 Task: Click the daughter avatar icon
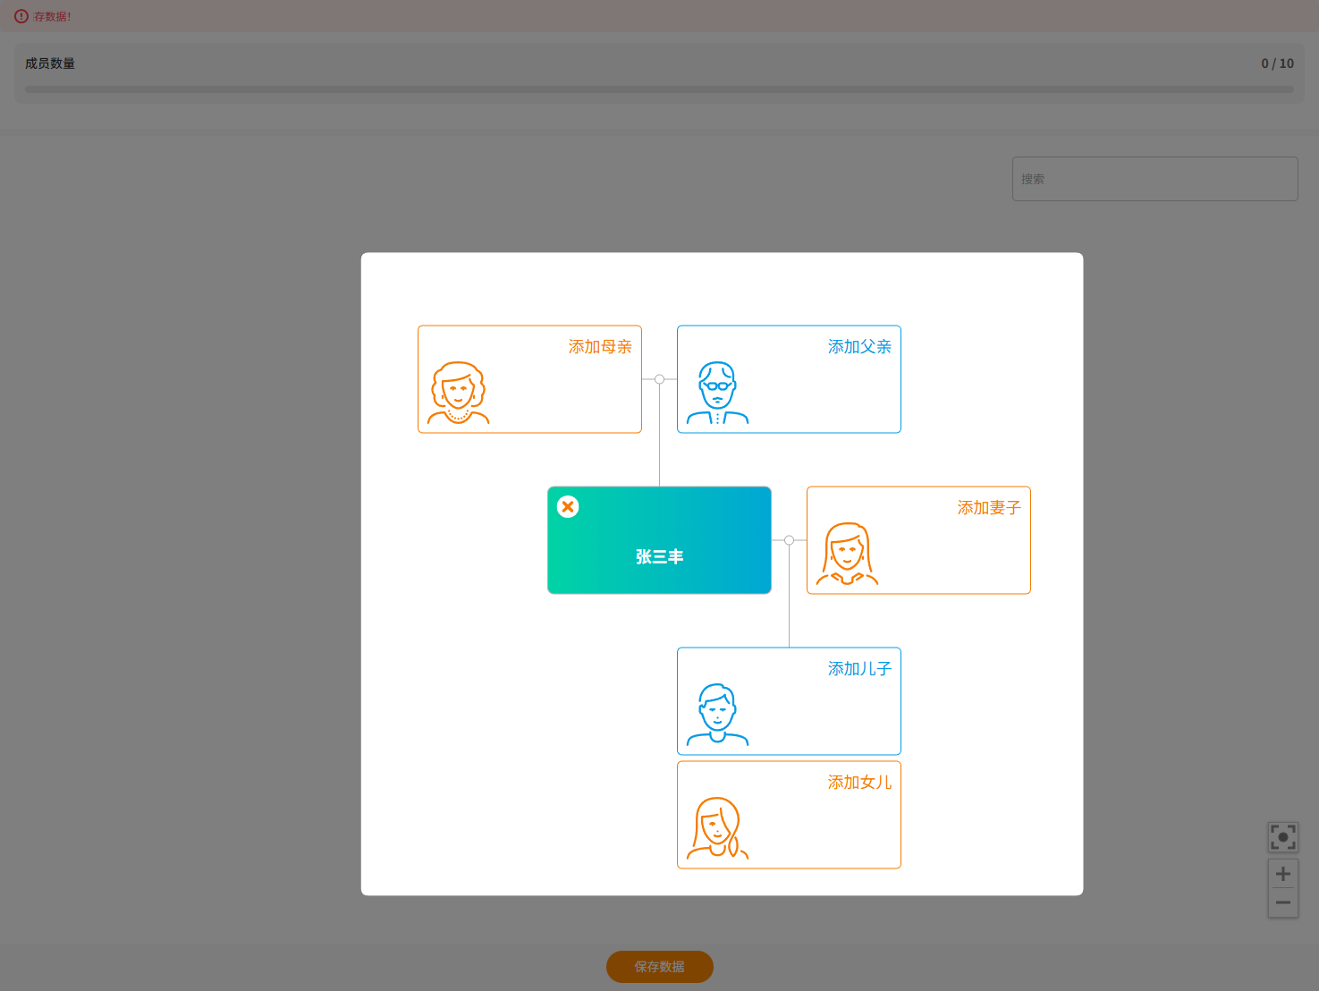717,828
